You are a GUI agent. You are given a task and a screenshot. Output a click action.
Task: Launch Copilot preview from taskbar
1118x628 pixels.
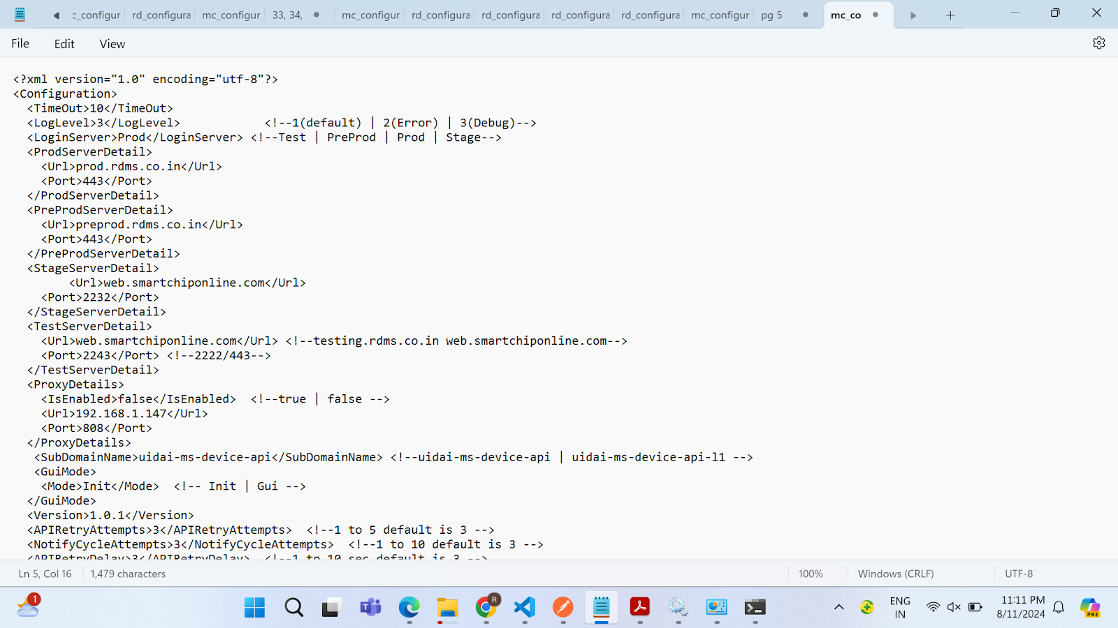1090,608
